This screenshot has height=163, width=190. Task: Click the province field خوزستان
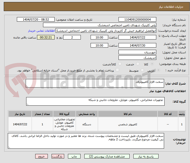137,52
